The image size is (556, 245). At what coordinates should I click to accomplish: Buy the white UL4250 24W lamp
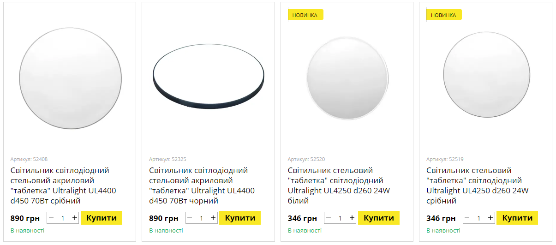point(379,218)
